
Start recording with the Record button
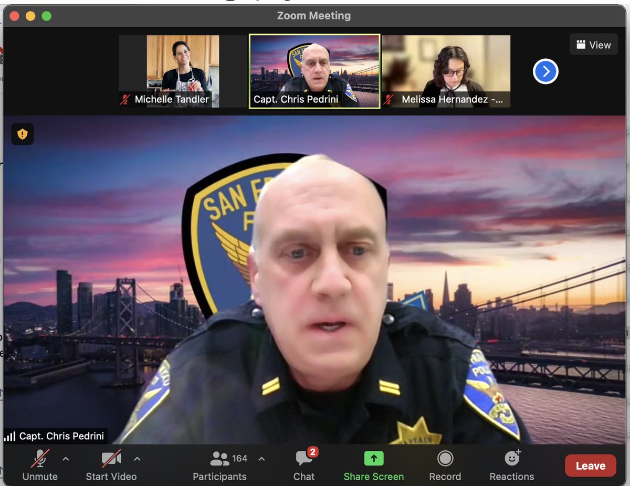tap(445, 466)
